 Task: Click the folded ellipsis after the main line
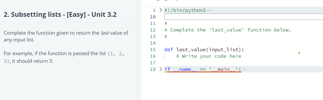point(244,70)
